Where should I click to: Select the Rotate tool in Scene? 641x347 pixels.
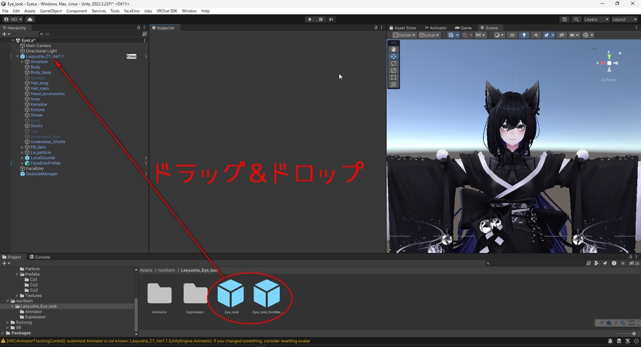393,63
